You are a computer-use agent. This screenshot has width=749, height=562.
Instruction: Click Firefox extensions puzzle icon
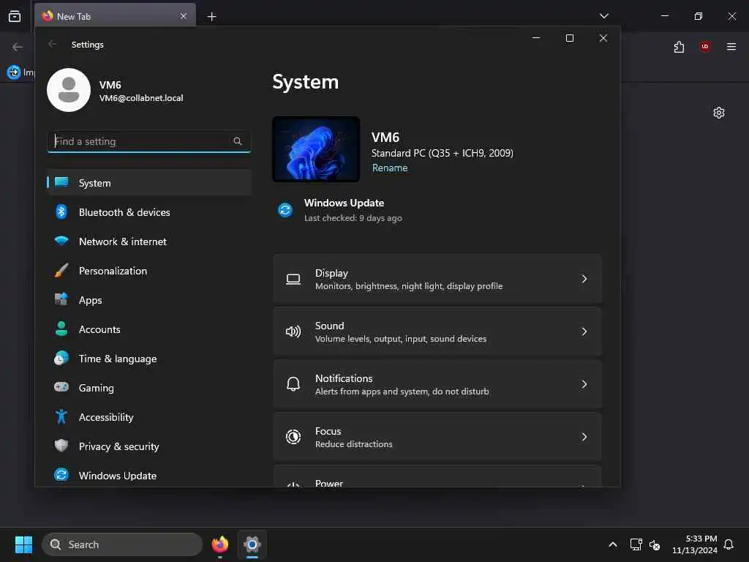679,47
